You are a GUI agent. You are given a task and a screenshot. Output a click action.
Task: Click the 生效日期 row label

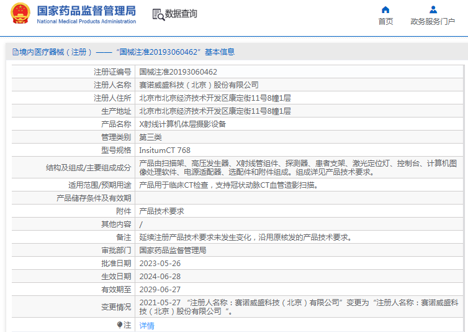tap(116, 277)
